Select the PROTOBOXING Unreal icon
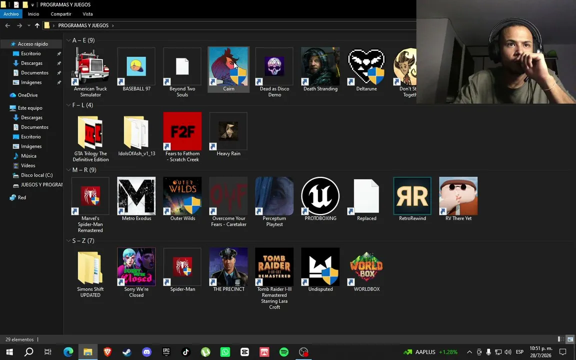 coord(320,199)
